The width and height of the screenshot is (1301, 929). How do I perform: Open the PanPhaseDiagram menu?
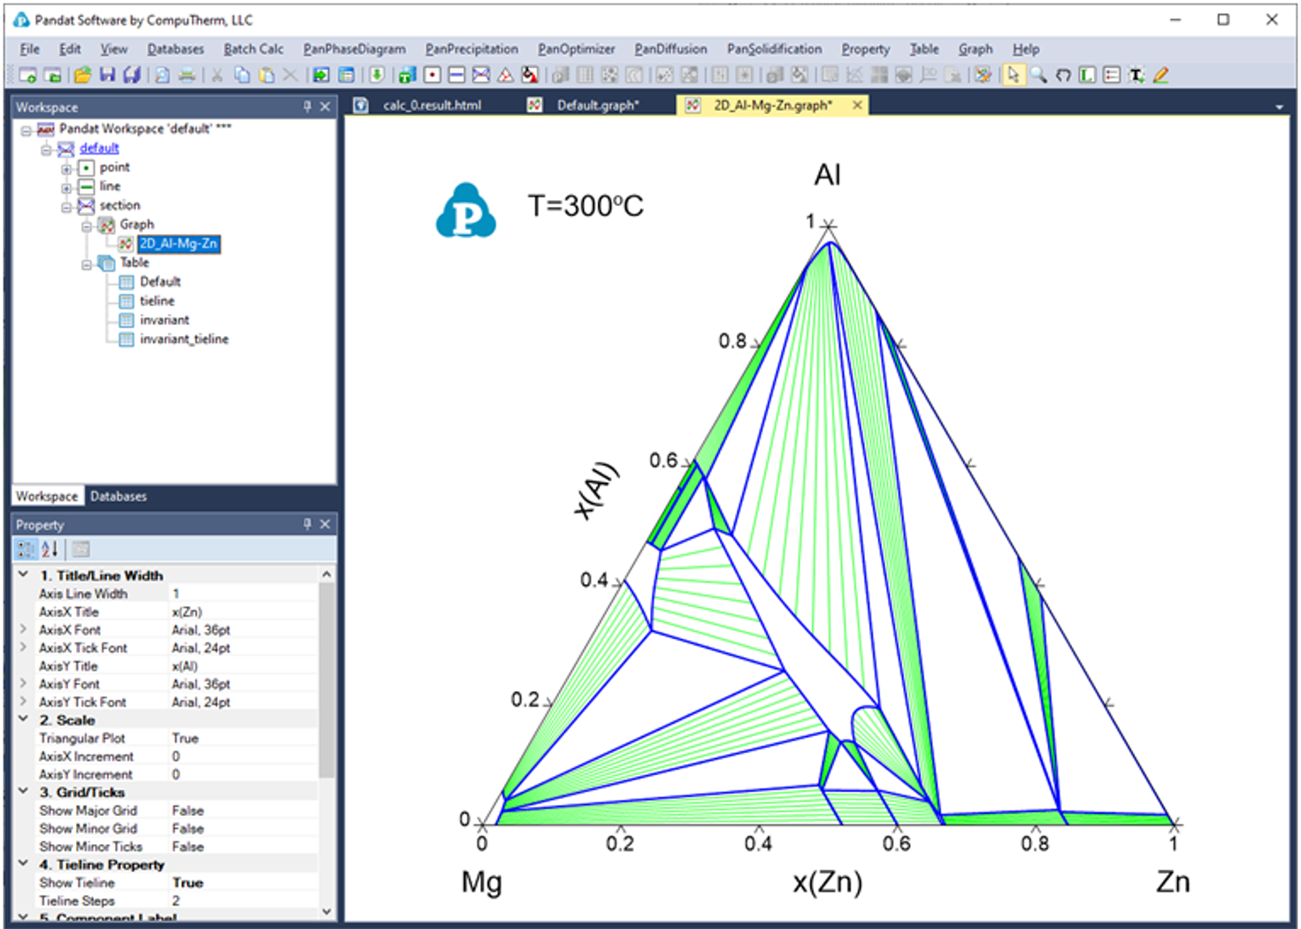click(354, 49)
